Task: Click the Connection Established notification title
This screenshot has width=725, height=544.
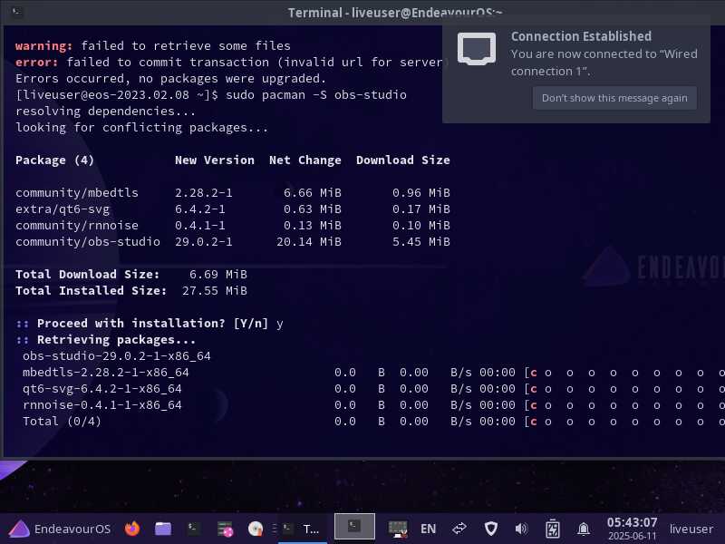Action: [581, 36]
